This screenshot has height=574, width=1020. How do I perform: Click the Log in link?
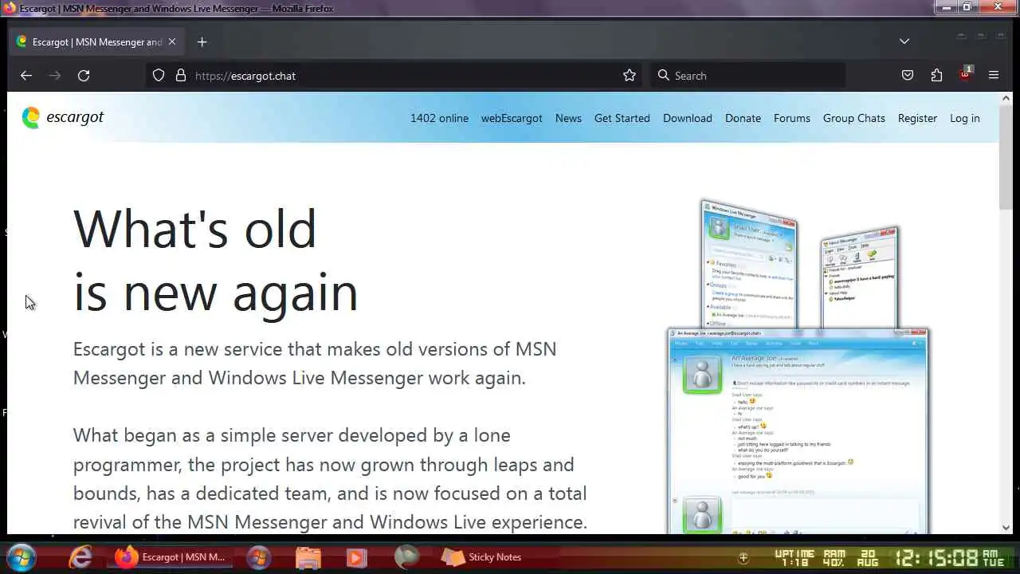965,118
